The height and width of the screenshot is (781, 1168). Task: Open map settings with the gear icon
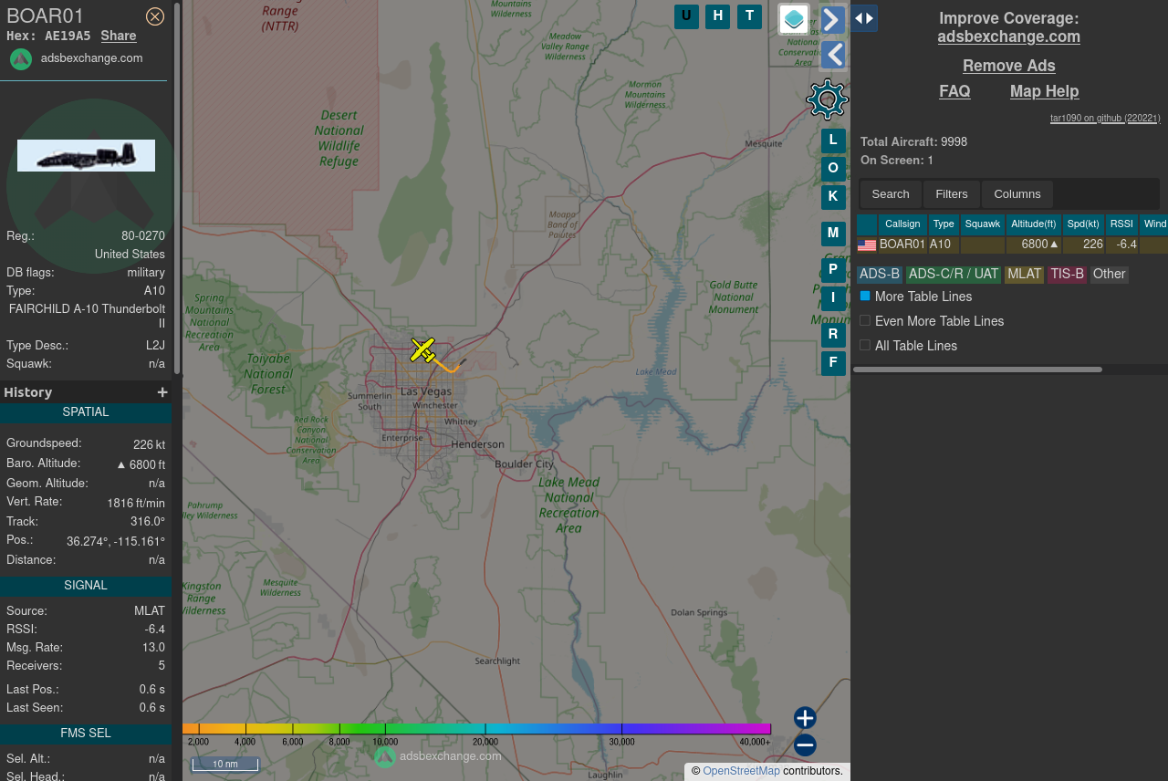click(828, 99)
